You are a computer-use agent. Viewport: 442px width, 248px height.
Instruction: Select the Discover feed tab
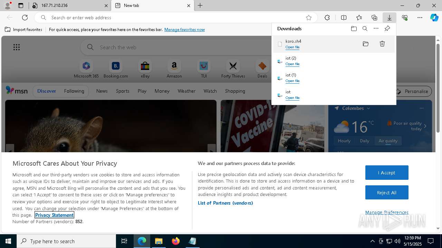(47, 91)
